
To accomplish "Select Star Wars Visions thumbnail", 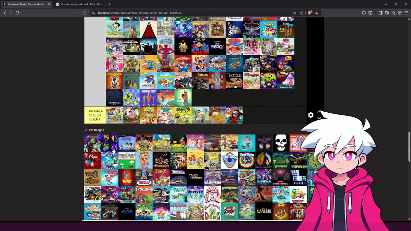I will 127,211.
